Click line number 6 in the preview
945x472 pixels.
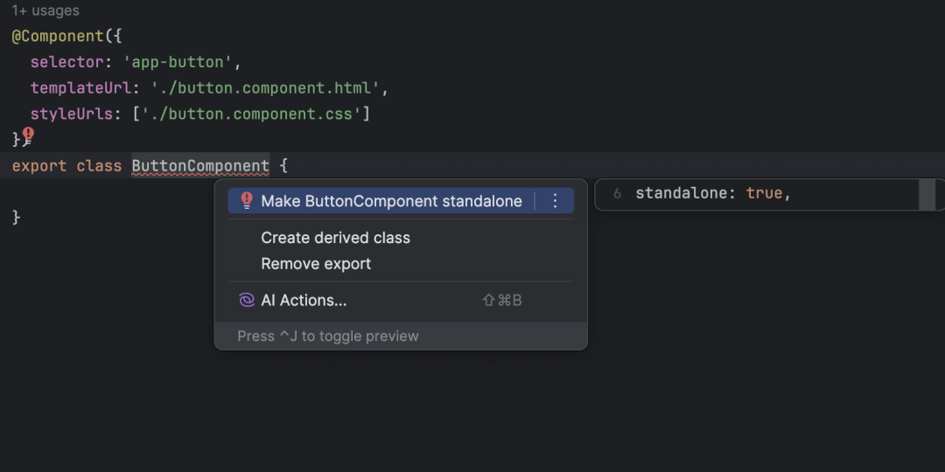tap(617, 193)
